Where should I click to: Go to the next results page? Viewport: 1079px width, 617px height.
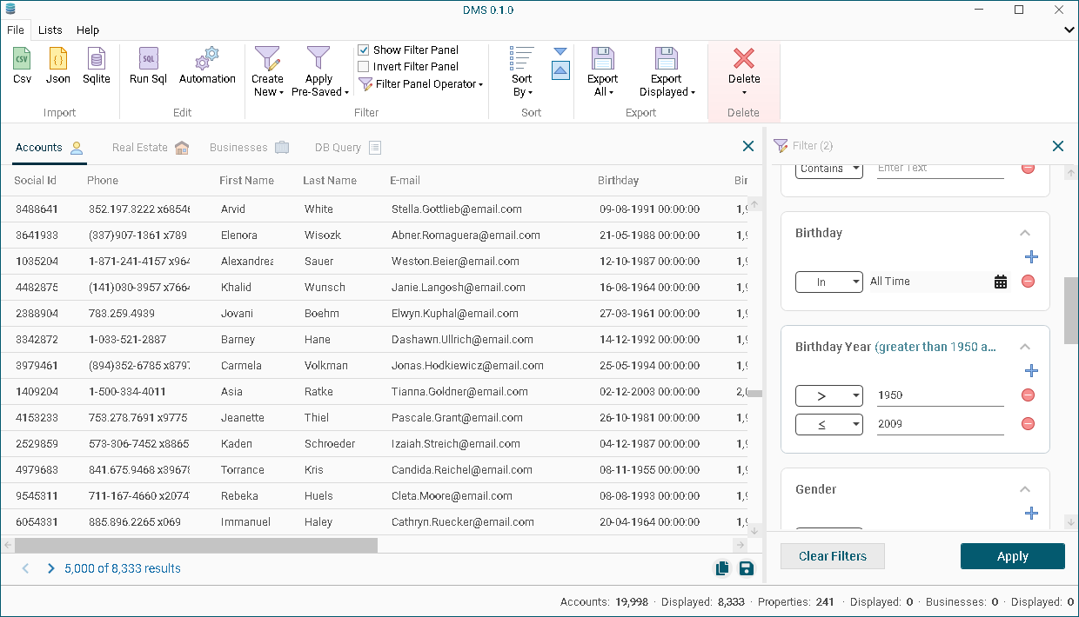pyautogui.click(x=50, y=568)
